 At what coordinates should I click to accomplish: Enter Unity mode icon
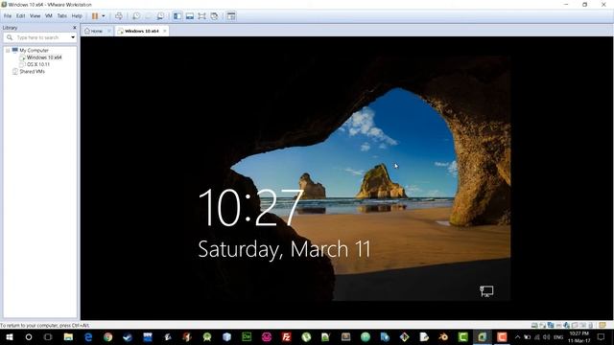tap(214, 16)
